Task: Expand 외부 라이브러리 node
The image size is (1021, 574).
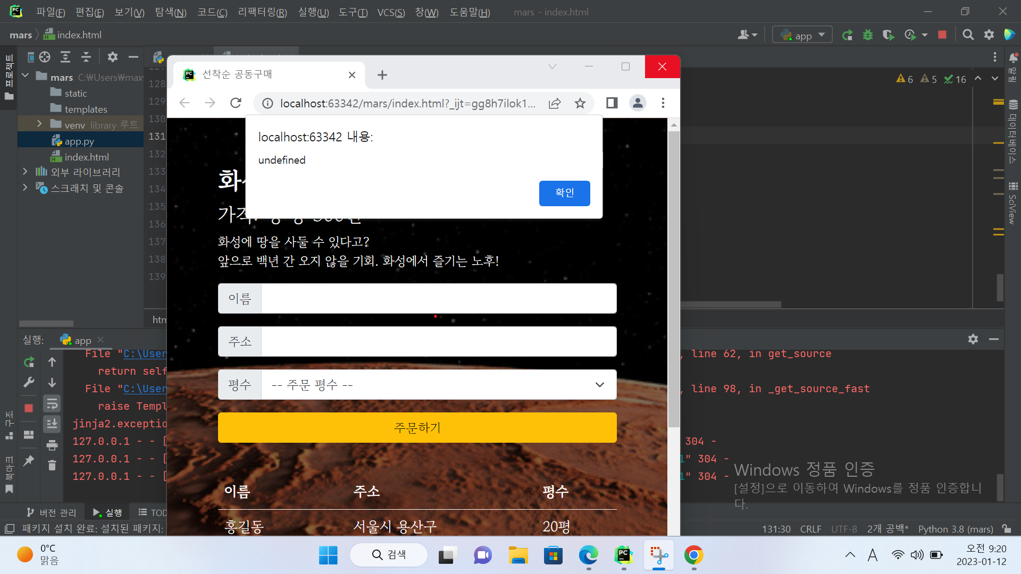Action: (x=25, y=171)
